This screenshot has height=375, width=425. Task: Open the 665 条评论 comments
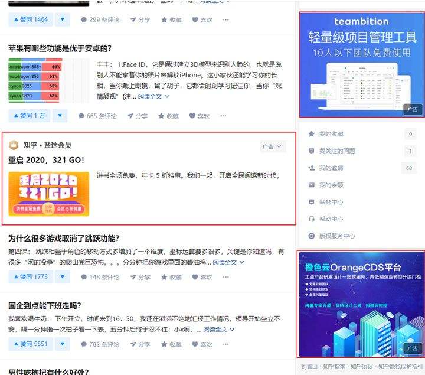(97, 116)
